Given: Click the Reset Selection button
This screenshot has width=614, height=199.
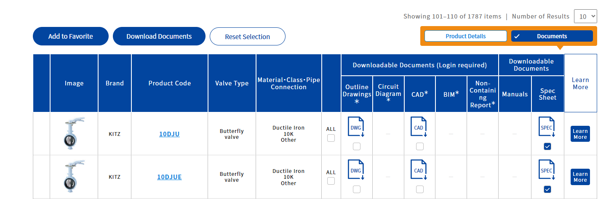Looking at the screenshot, I should pos(247,37).
